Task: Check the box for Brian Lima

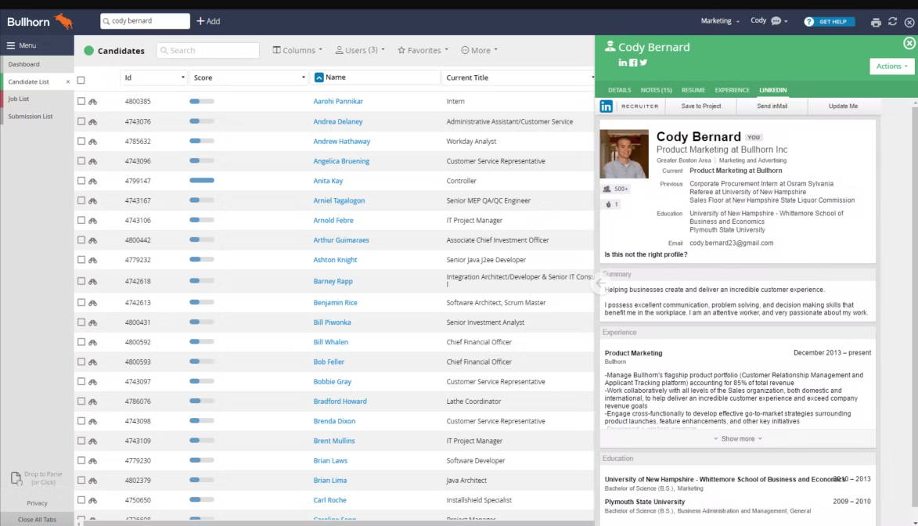Action: 81,480
